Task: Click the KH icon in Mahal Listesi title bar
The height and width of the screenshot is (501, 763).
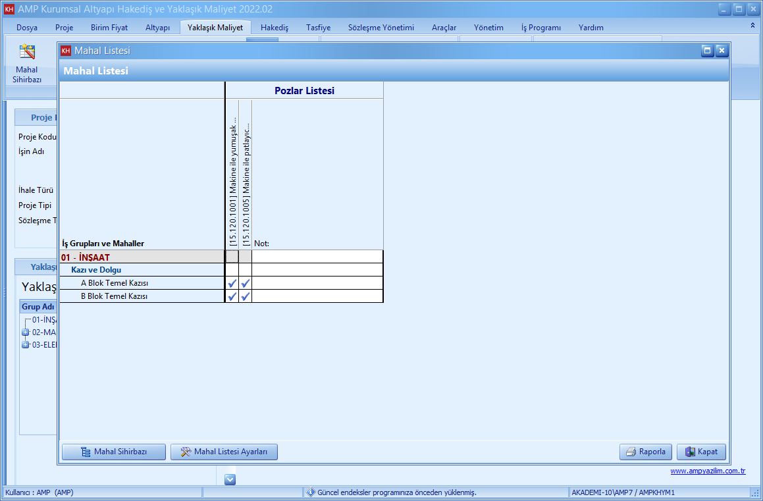Action: tap(66, 51)
